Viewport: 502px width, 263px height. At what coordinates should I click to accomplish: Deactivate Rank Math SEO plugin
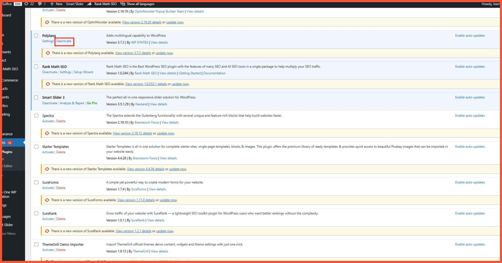(50, 72)
